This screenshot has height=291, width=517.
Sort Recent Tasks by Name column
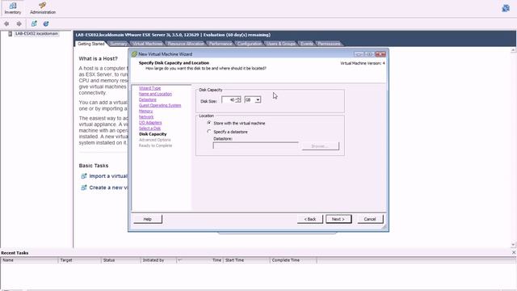click(x=29, y=260)
